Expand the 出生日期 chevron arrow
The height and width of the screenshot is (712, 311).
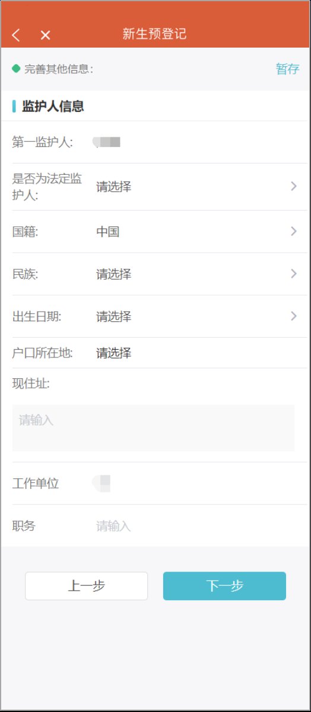tap(294, 316)
